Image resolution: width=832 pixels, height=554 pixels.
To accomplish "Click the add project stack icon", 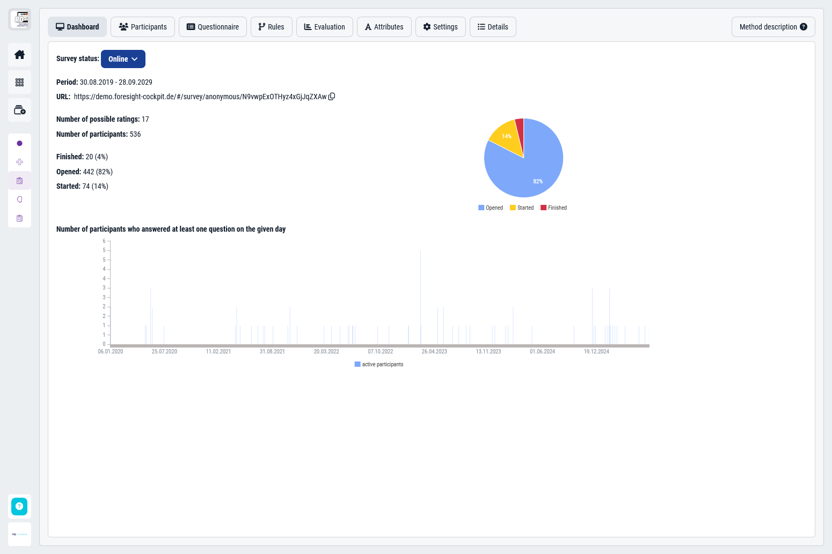I will pyautogui.click(x=19, y=110).
